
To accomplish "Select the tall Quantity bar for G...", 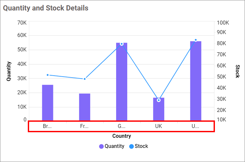I will 122,81.
